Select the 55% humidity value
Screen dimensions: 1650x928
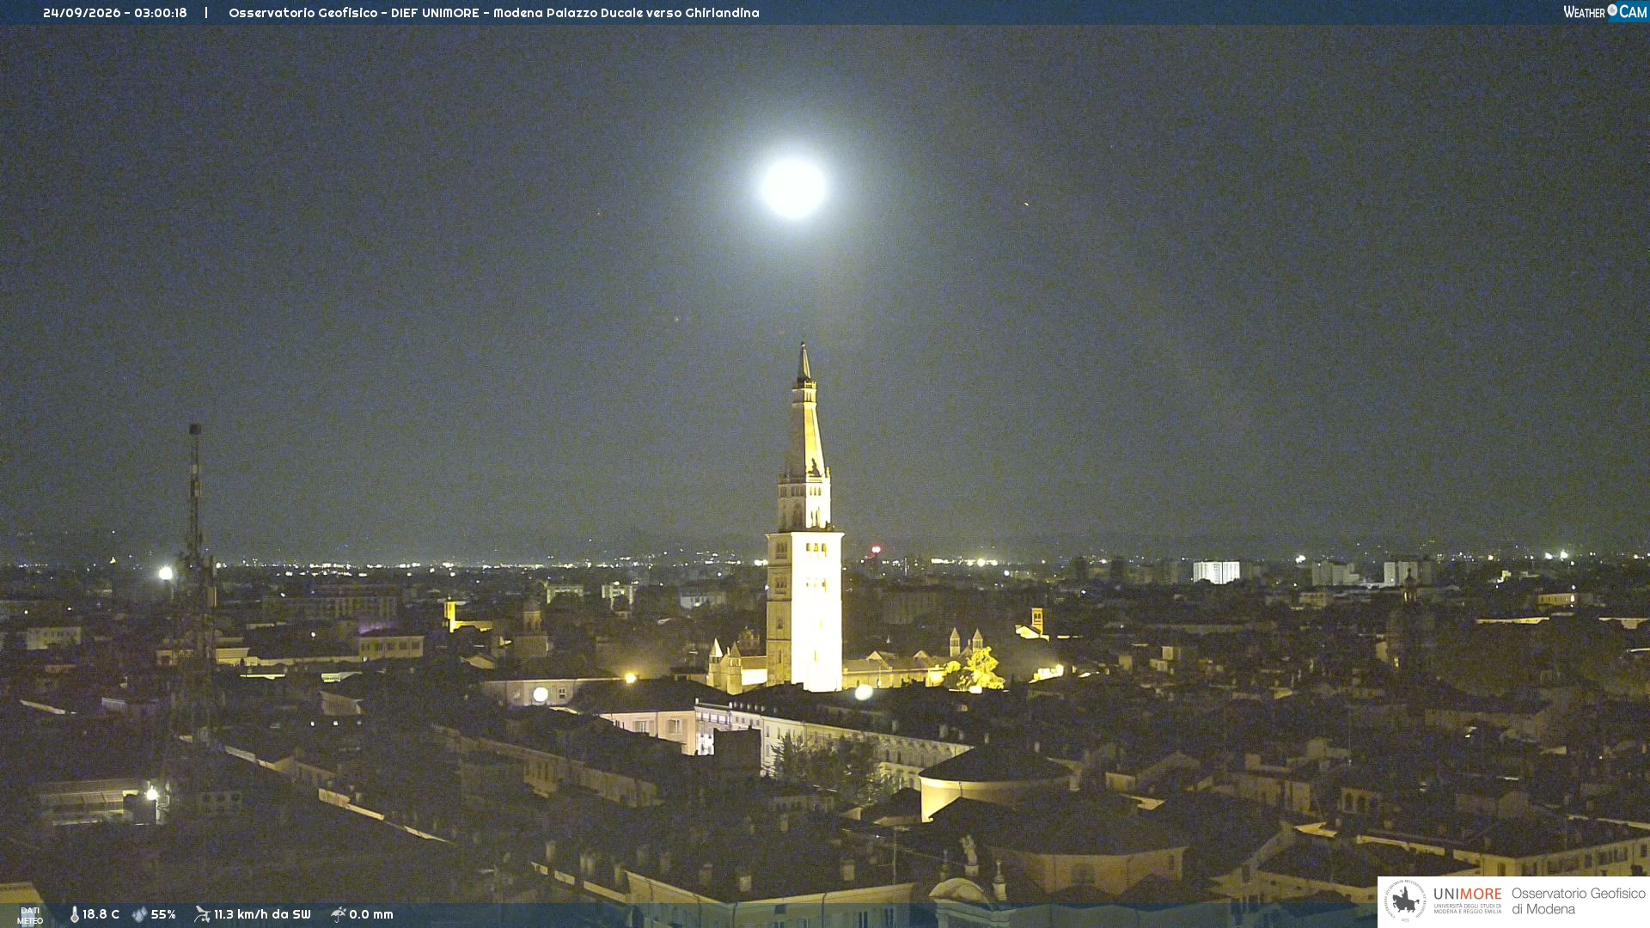(163, 914)
